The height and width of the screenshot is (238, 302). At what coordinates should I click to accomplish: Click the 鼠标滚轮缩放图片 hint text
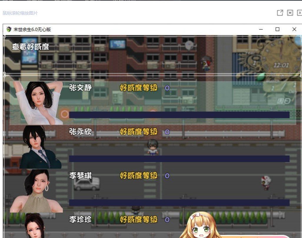pos(20,13)
